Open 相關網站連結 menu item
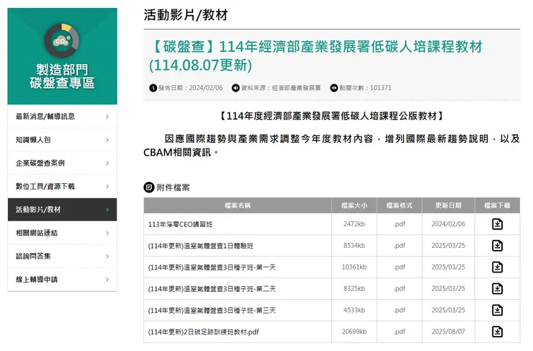Viewport: 533px width, 351px height. point(62,233)
